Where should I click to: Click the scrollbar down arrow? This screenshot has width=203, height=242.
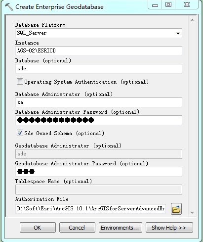coord(192,213)
